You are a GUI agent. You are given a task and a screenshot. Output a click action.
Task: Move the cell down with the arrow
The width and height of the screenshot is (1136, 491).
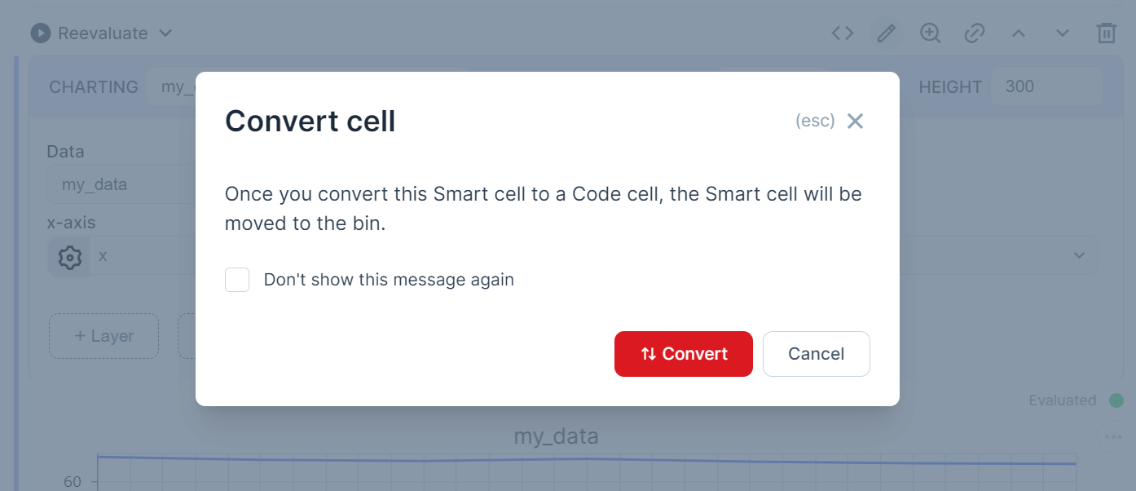click(x=1062, y=33)
